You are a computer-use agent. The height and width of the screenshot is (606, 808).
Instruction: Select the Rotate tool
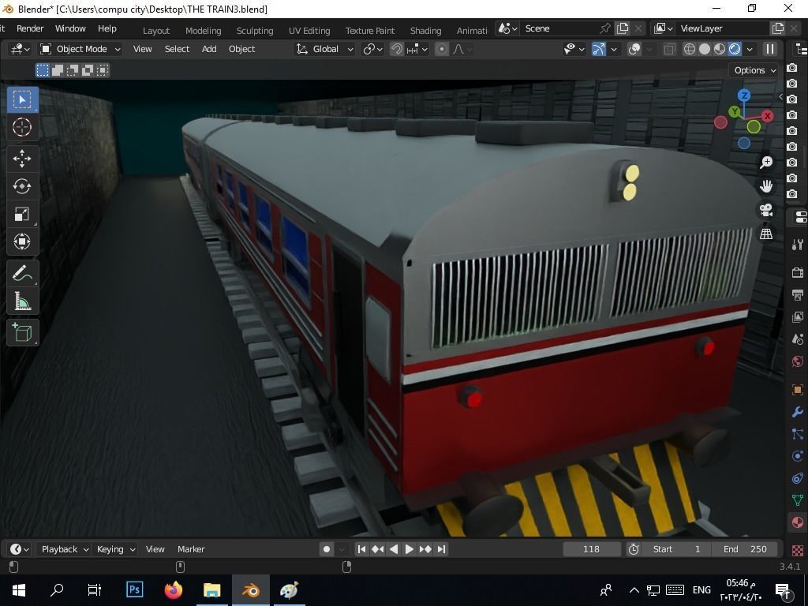point(22,186)
